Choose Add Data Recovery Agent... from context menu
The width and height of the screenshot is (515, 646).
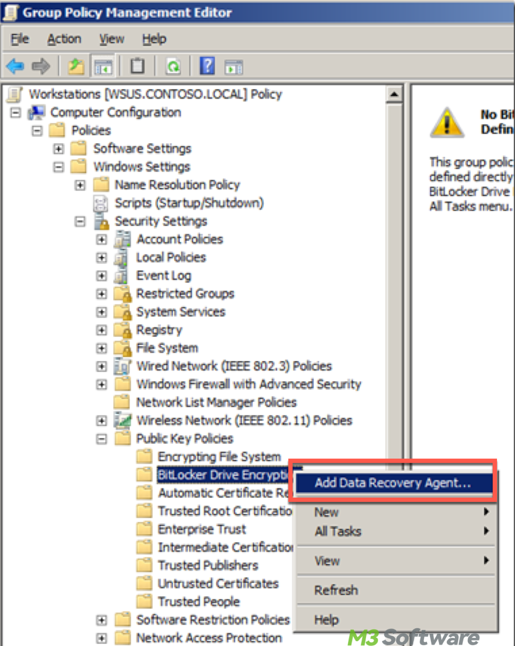click(394, 483)
